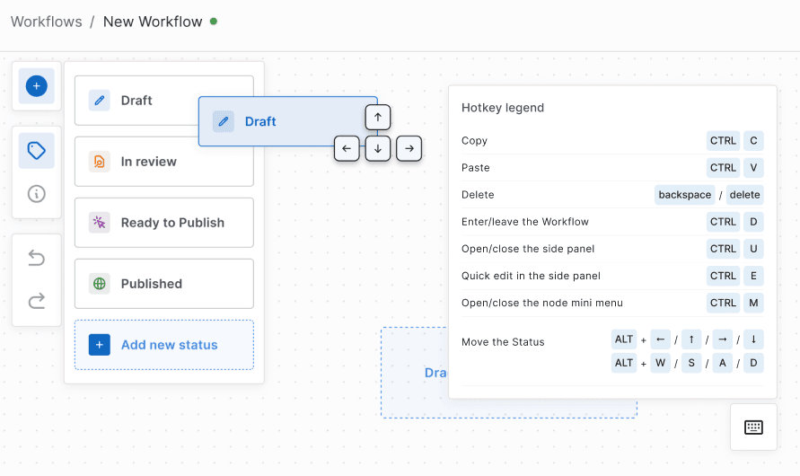Click the up arrow move control
The width and height of the screenshot is (800, 476).
point(377,118)
